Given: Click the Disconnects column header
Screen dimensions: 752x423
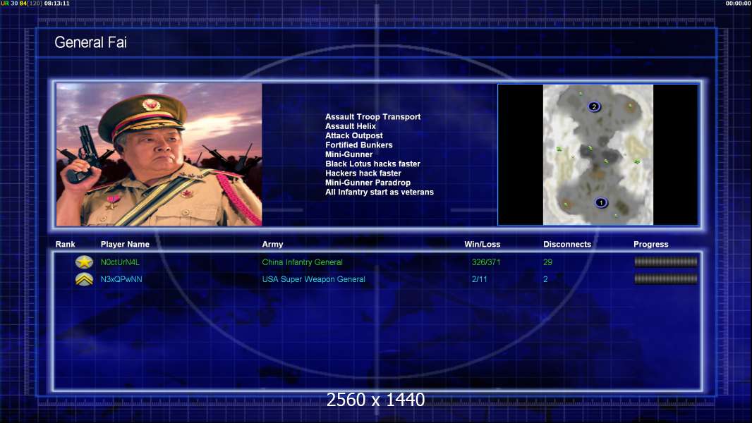Looking at the screenshot, I should 567,244.
